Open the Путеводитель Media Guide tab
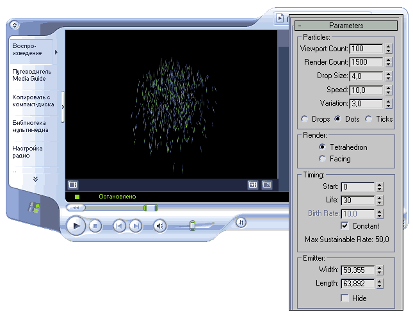This screenshot has width=413, height=317. pyautogui.click(x=32, y=74)
